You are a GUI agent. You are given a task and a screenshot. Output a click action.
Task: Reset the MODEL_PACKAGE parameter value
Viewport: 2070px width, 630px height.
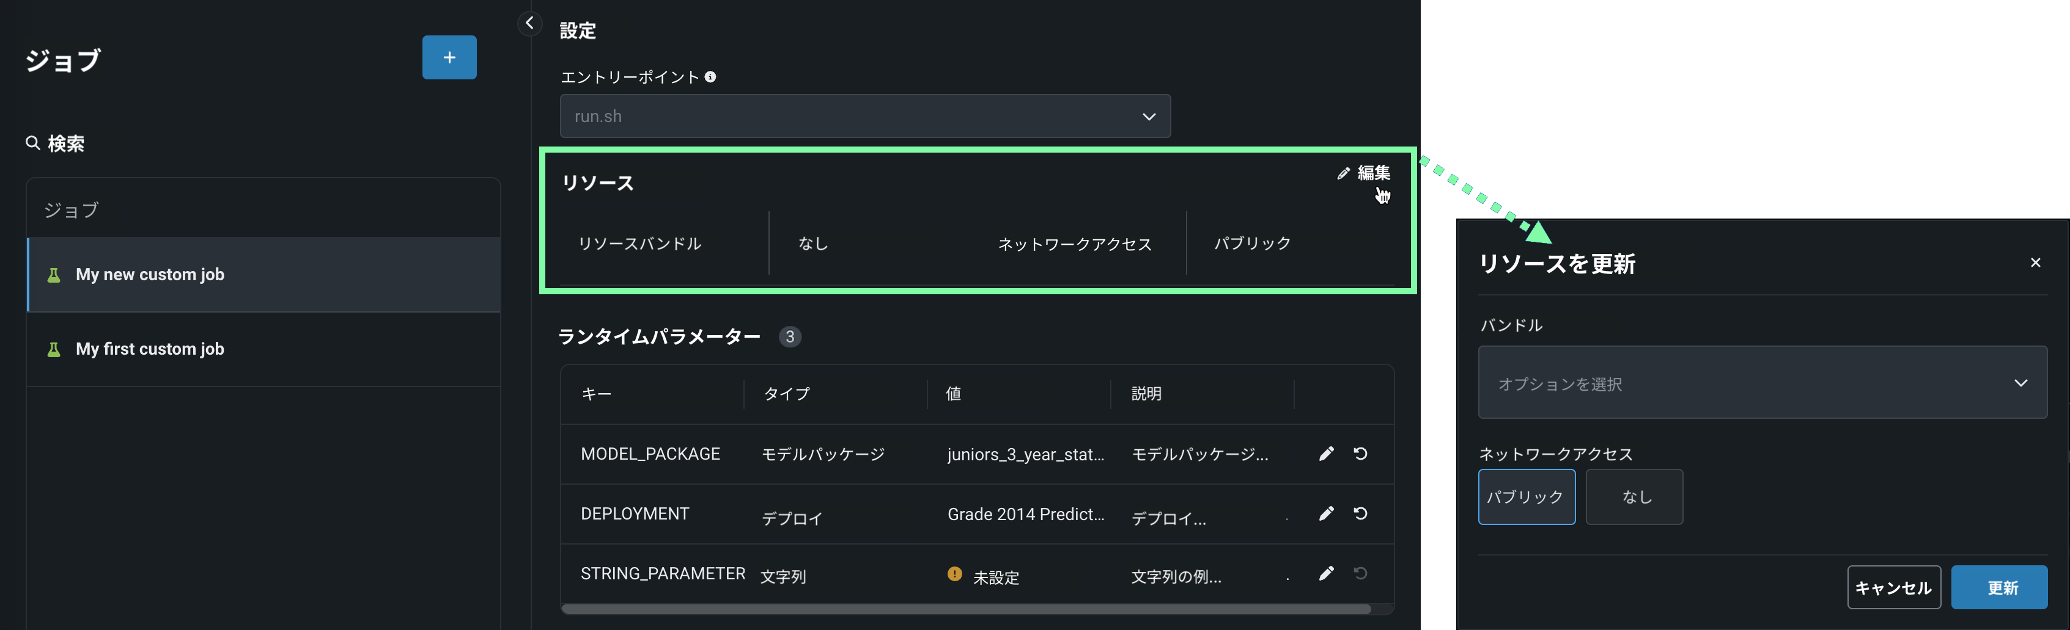[1360, 454]
